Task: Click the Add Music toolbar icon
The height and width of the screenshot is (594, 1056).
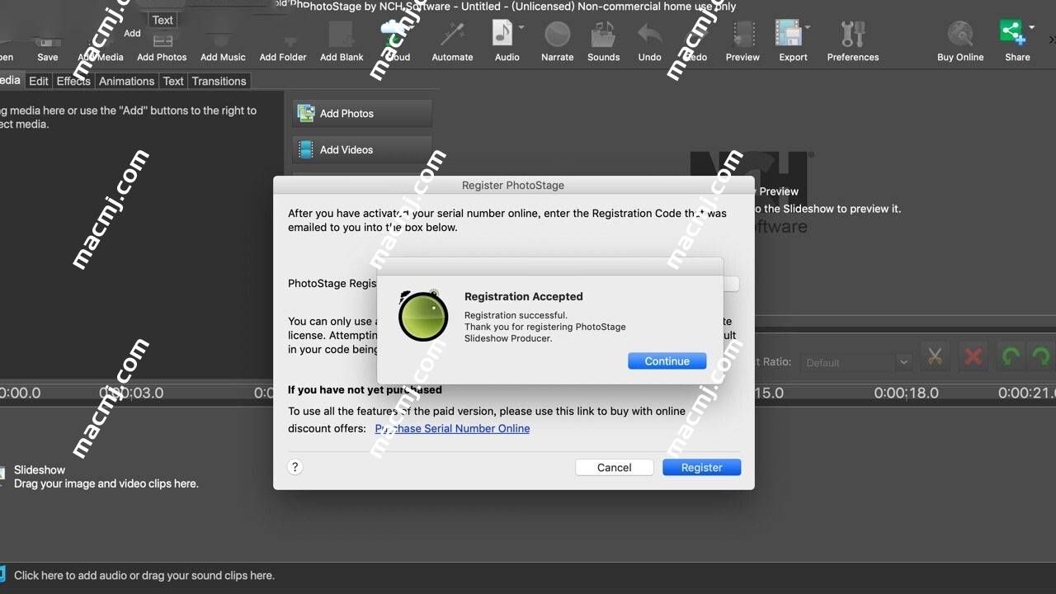Action: [223, 43]
